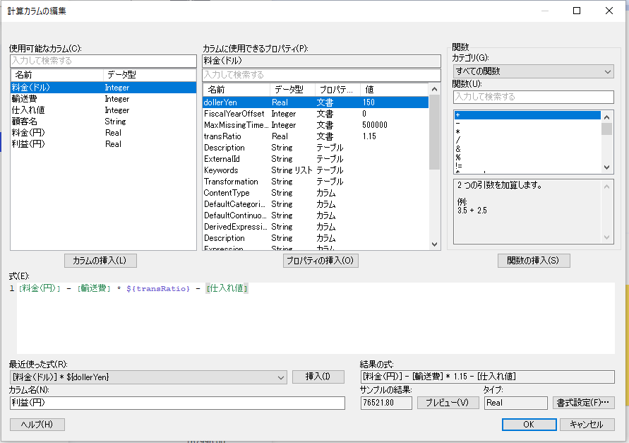Viewport: 629px width, 443px height.
Task: Sort columns list by 名前 header
Action: click(x=57, y=75)
